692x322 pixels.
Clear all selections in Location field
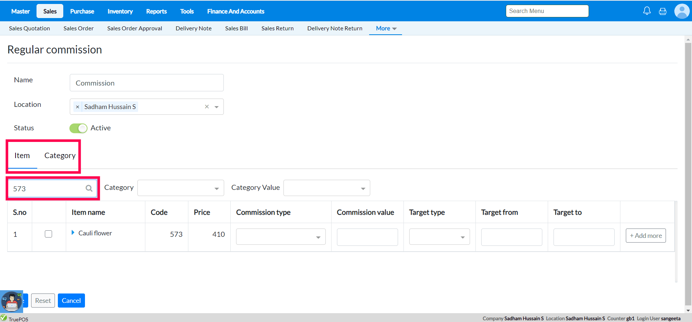pyautogui.click(x=207, y=106)
